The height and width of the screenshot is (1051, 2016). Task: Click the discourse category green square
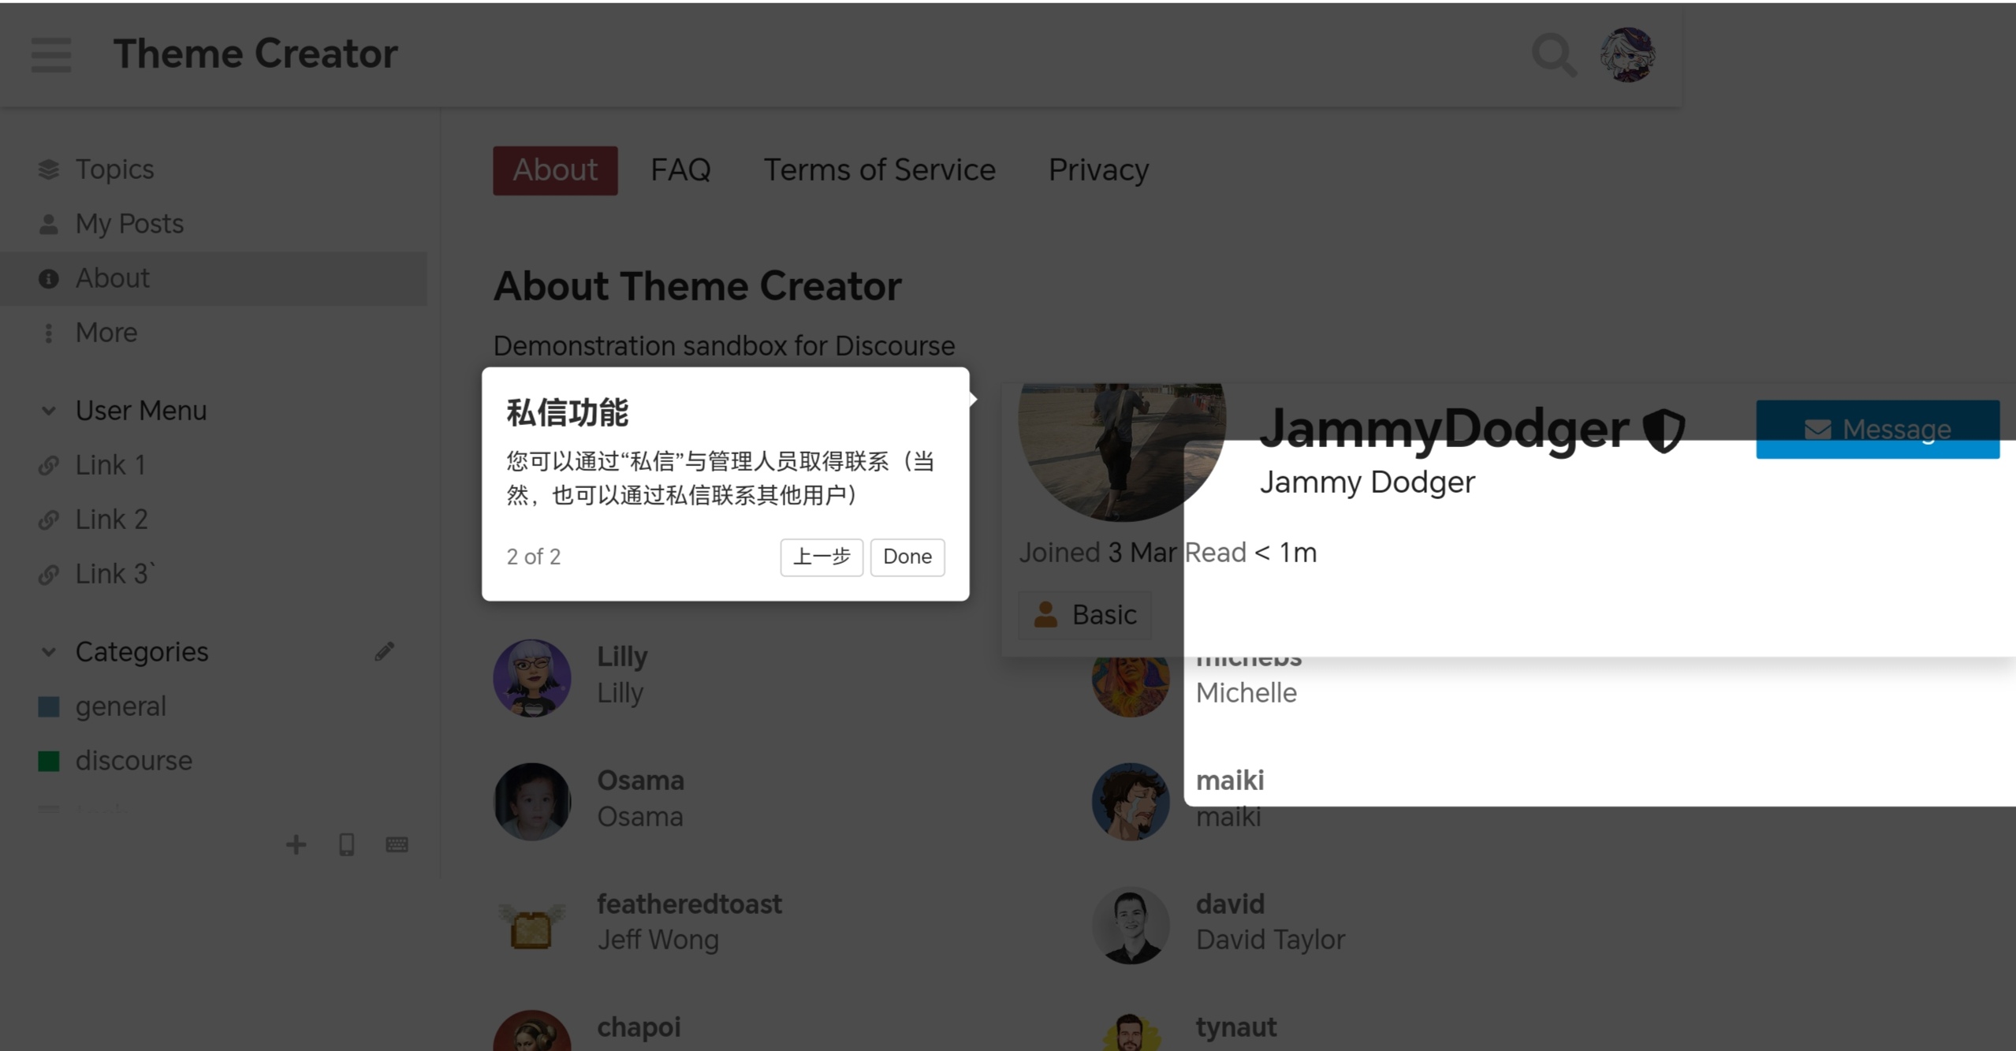(49, 761)
